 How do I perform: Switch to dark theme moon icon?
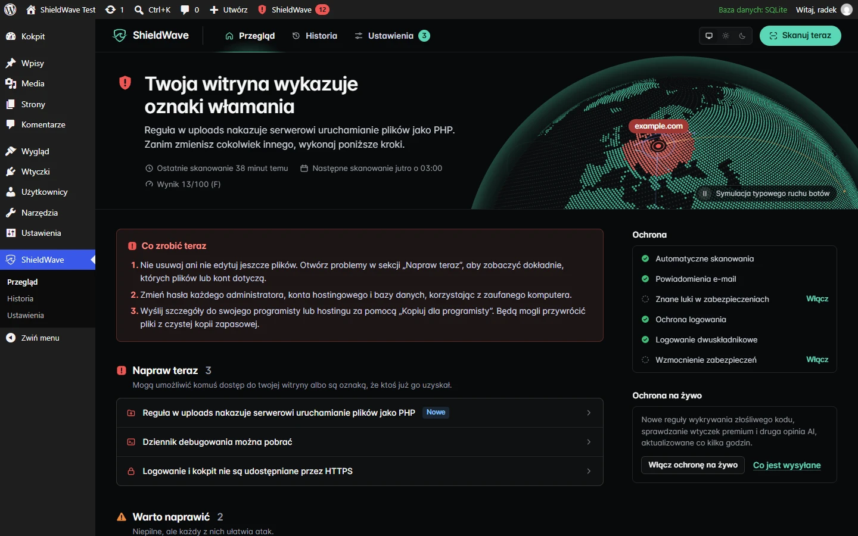(x=742, y=36)
